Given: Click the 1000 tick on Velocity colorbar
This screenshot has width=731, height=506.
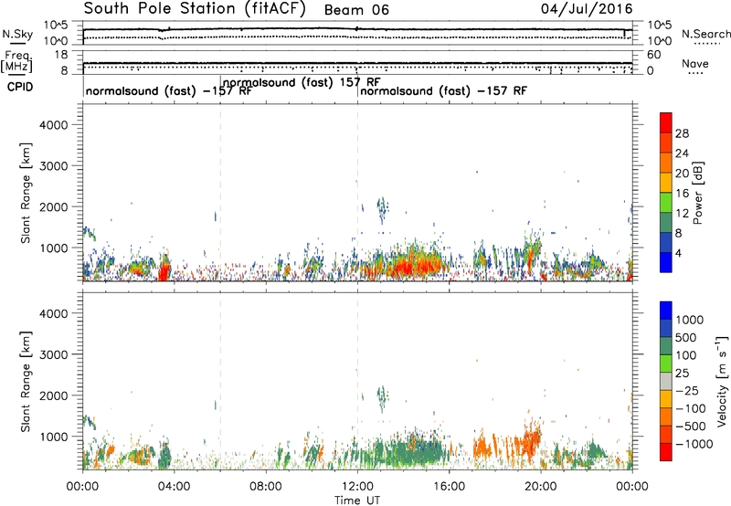Looking at the screenshot, I should (689, 320).
